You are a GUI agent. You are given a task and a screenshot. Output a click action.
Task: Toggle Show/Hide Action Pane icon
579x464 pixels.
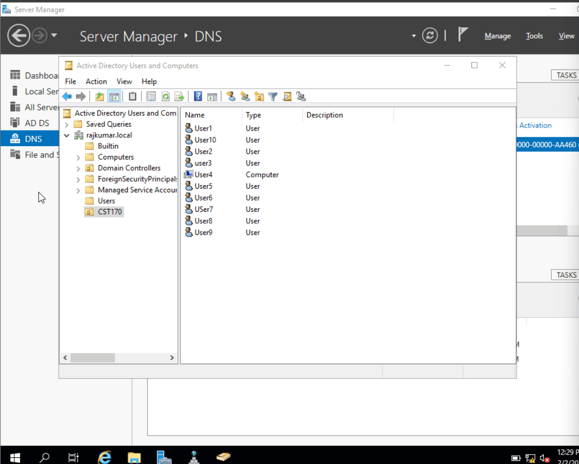[x=212, y=97]
